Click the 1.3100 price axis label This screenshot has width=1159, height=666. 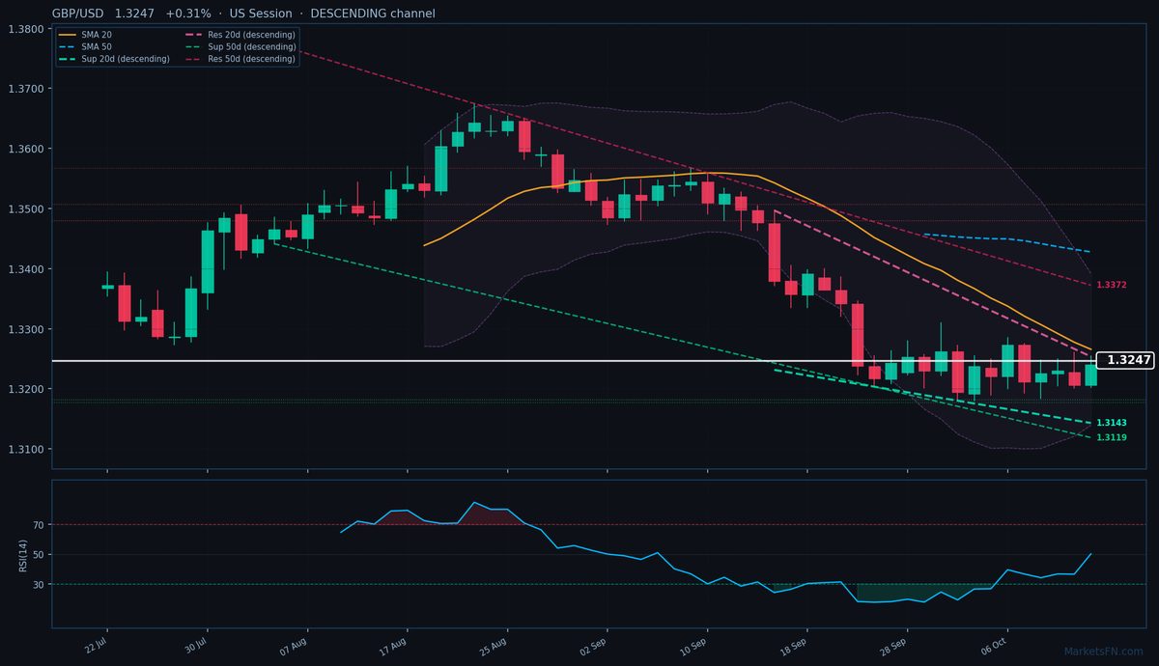tap(25, 450)
